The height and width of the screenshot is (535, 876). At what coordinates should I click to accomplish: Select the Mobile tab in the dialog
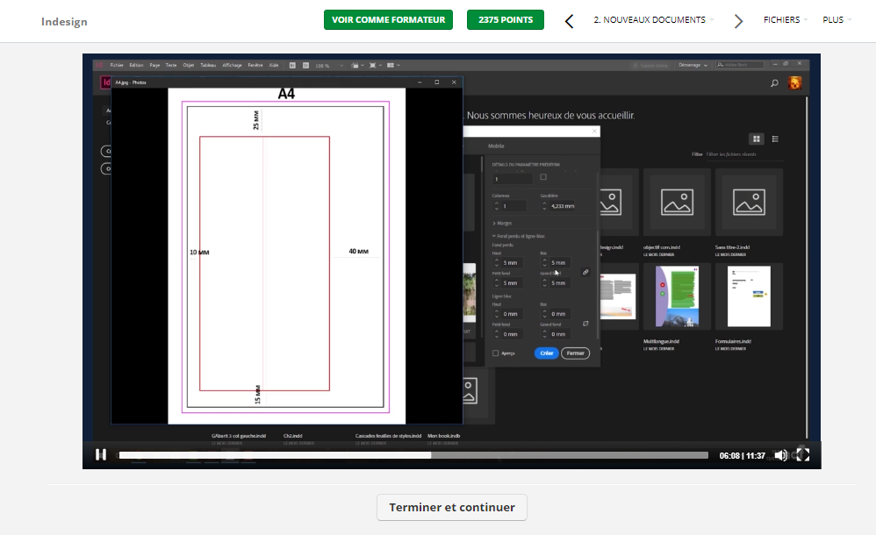496,146
